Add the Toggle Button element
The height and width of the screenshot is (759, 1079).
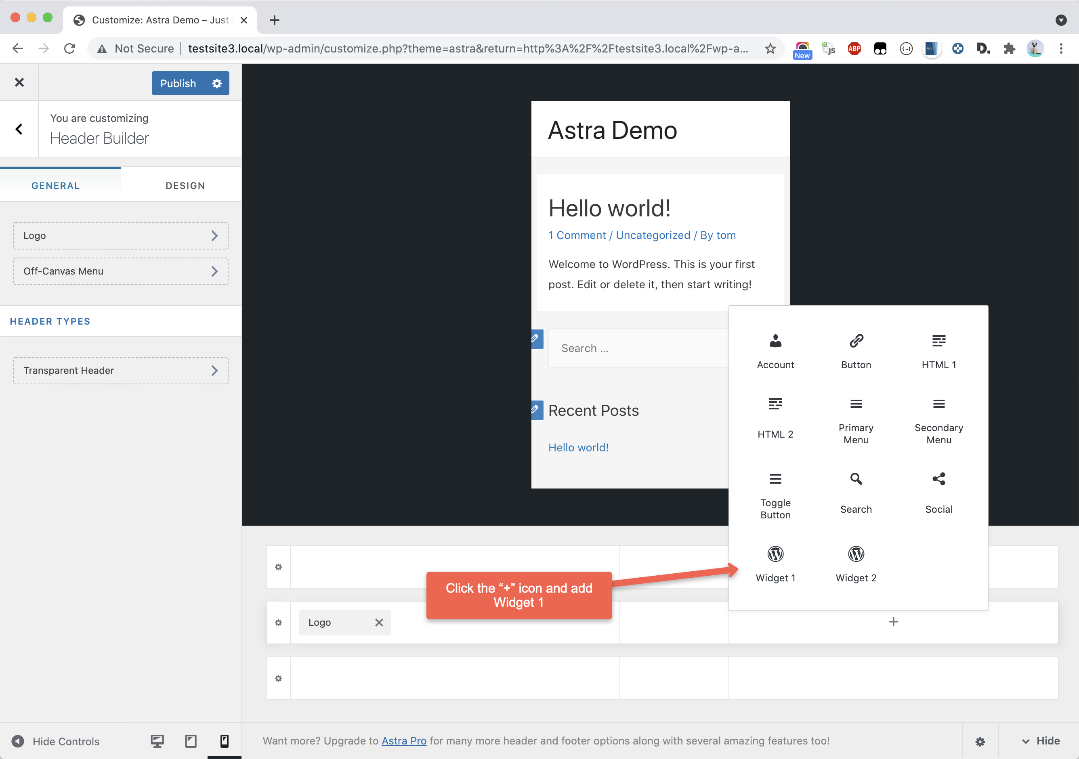pos(775,495)
